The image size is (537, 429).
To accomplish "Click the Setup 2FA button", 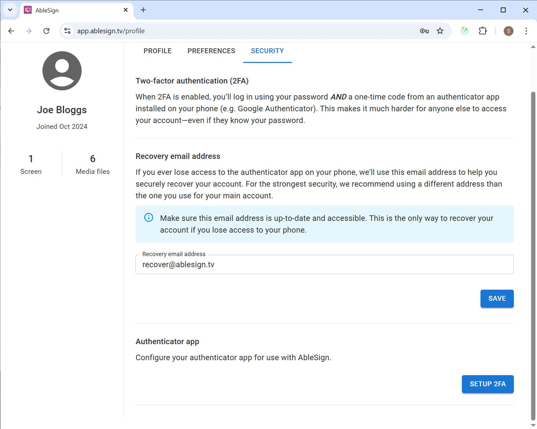I will [487, 384].
